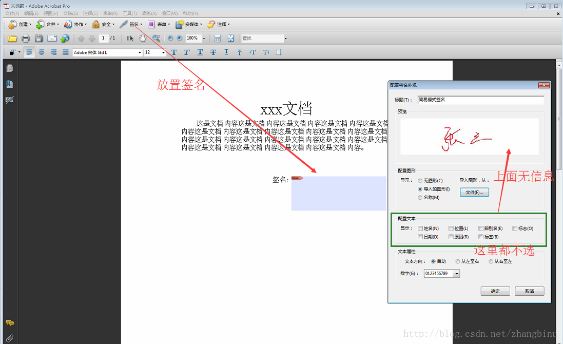Open the 帮助(H) menu

coord(190,13)
